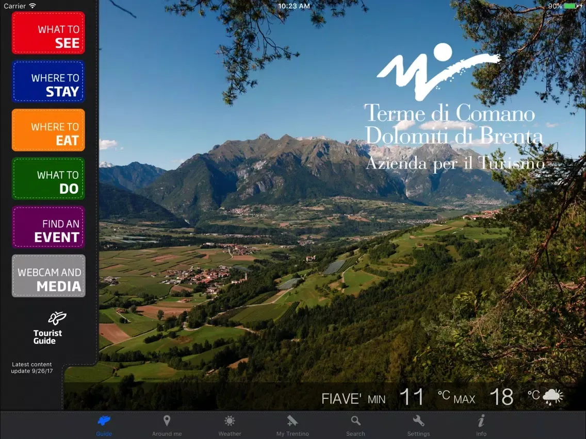This screenshot has width=586, height=439.
Task: Tap the FIAVE' location label
Action: [x=341, y=399]
